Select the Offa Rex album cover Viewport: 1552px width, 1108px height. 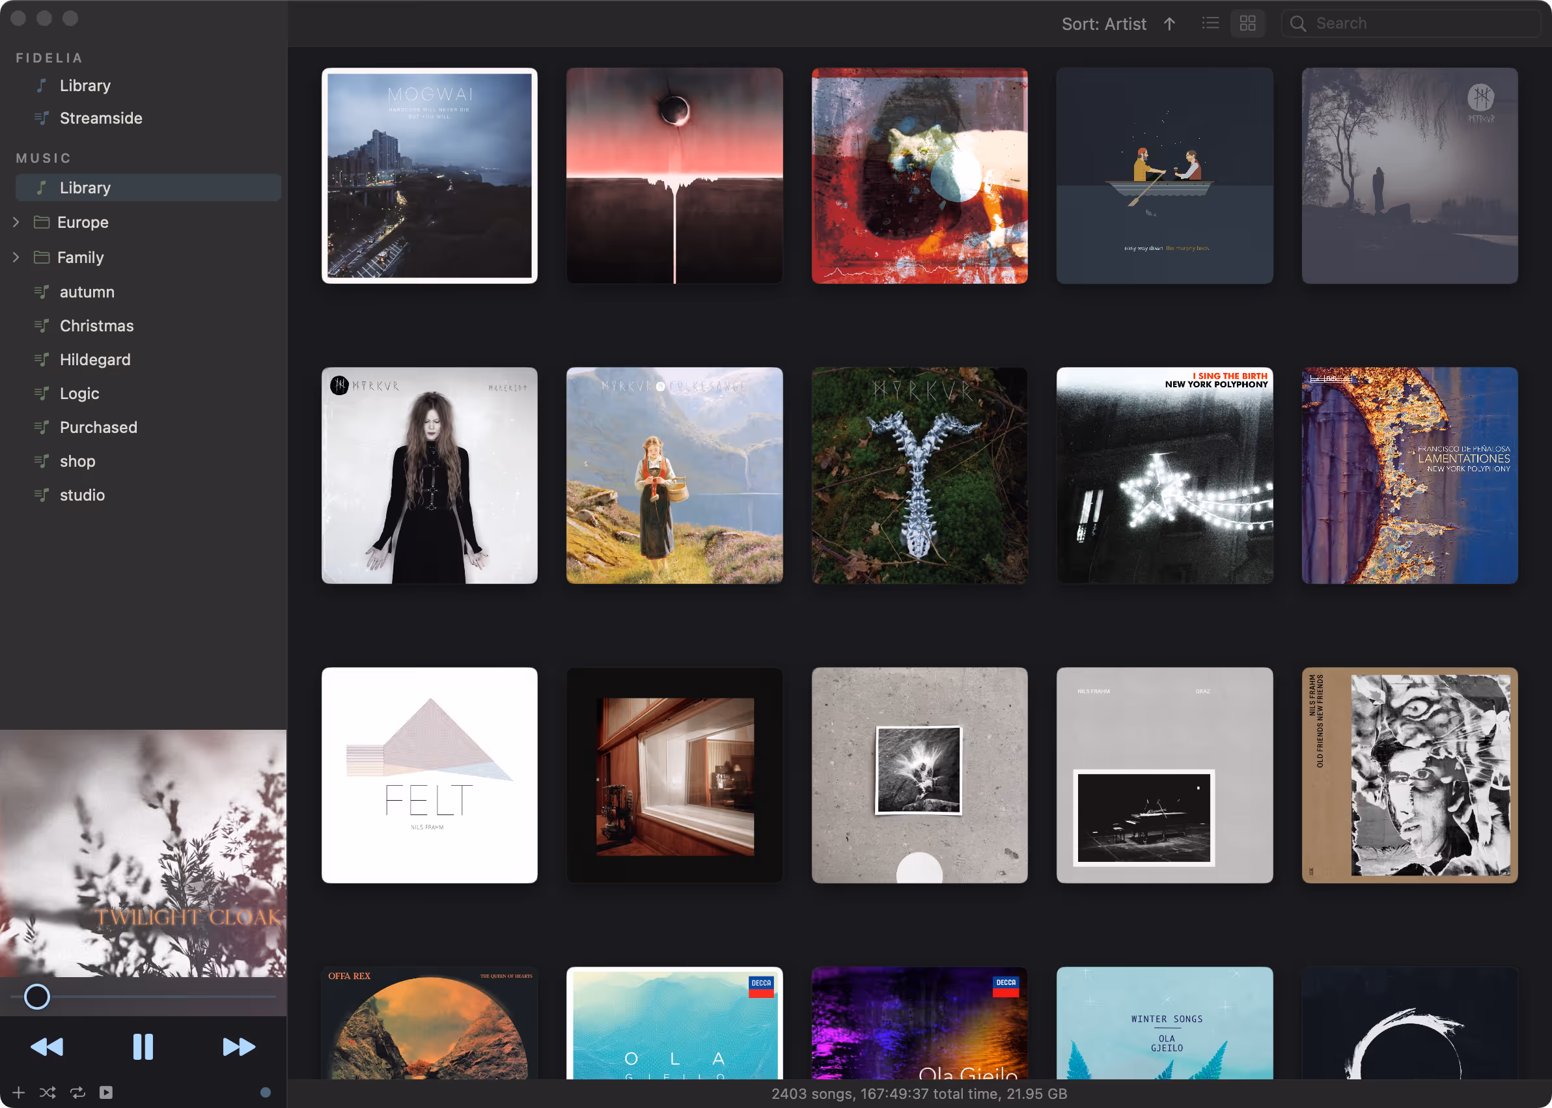coord(430,1023)
